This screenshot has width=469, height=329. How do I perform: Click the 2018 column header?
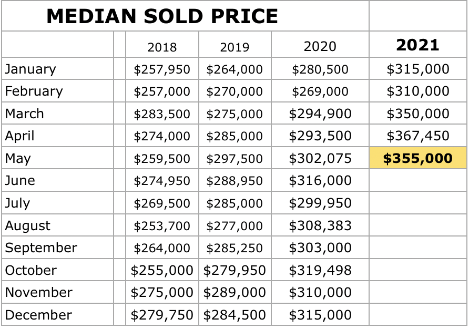pos(162,47)
